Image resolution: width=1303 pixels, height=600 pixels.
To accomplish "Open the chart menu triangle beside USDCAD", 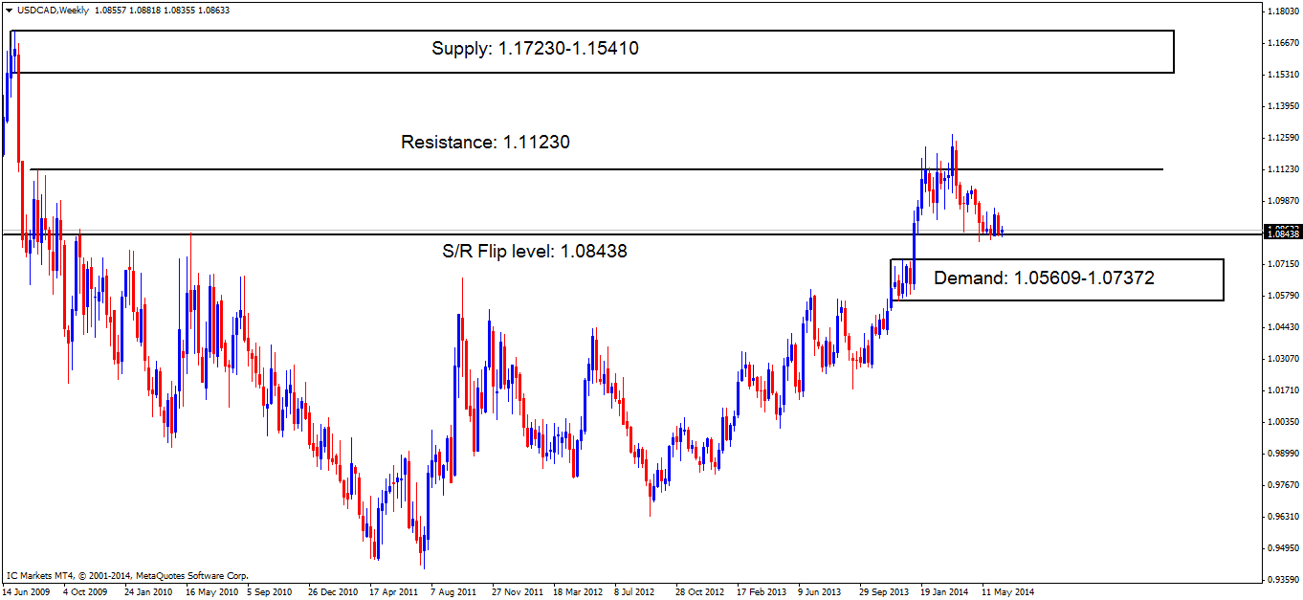I will pyautogui.click(x=8, y=10).
